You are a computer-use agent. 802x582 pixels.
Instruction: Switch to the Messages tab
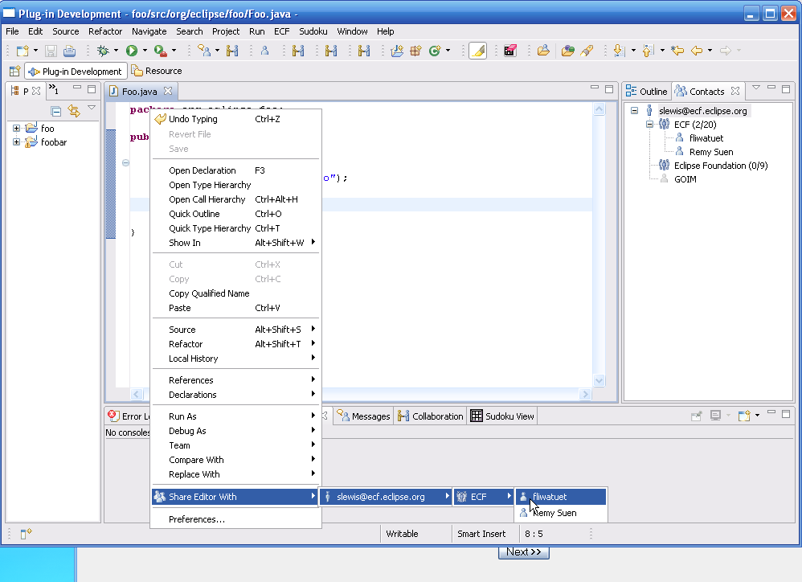tap(364, 416)
